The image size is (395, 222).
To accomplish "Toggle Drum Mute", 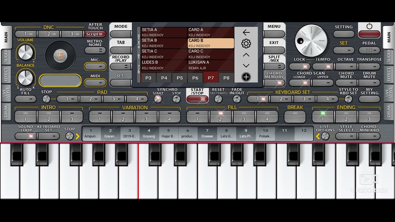I will point(369,83).
